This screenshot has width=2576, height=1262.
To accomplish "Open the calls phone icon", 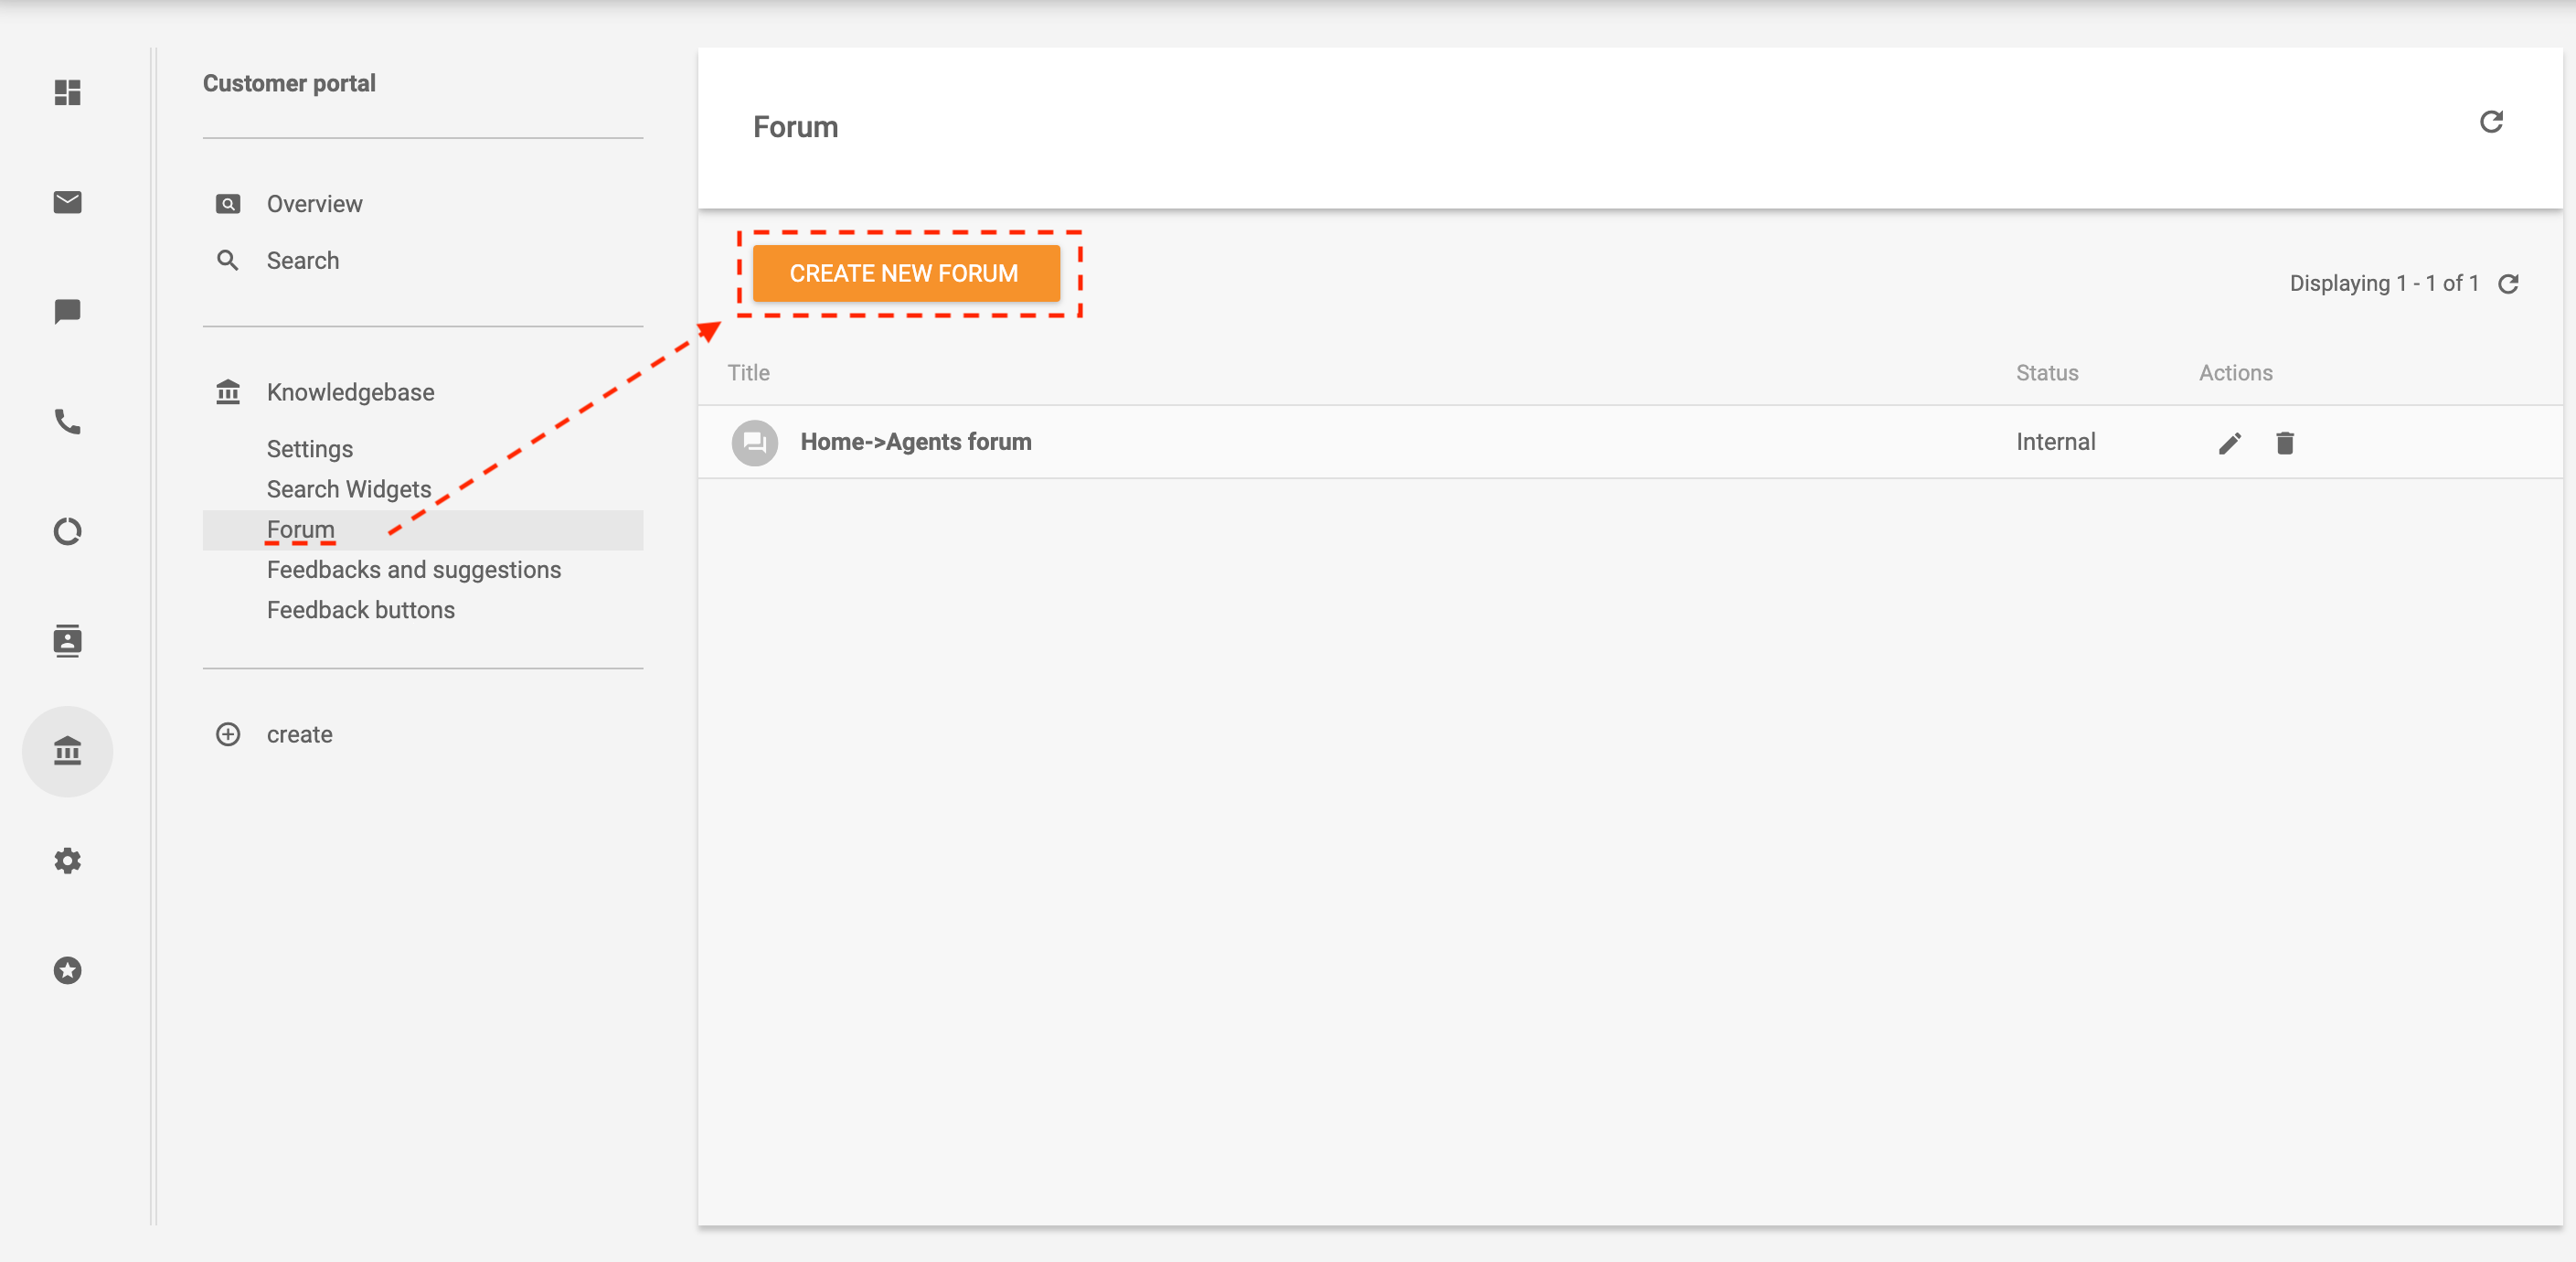I will click(67, 422).
